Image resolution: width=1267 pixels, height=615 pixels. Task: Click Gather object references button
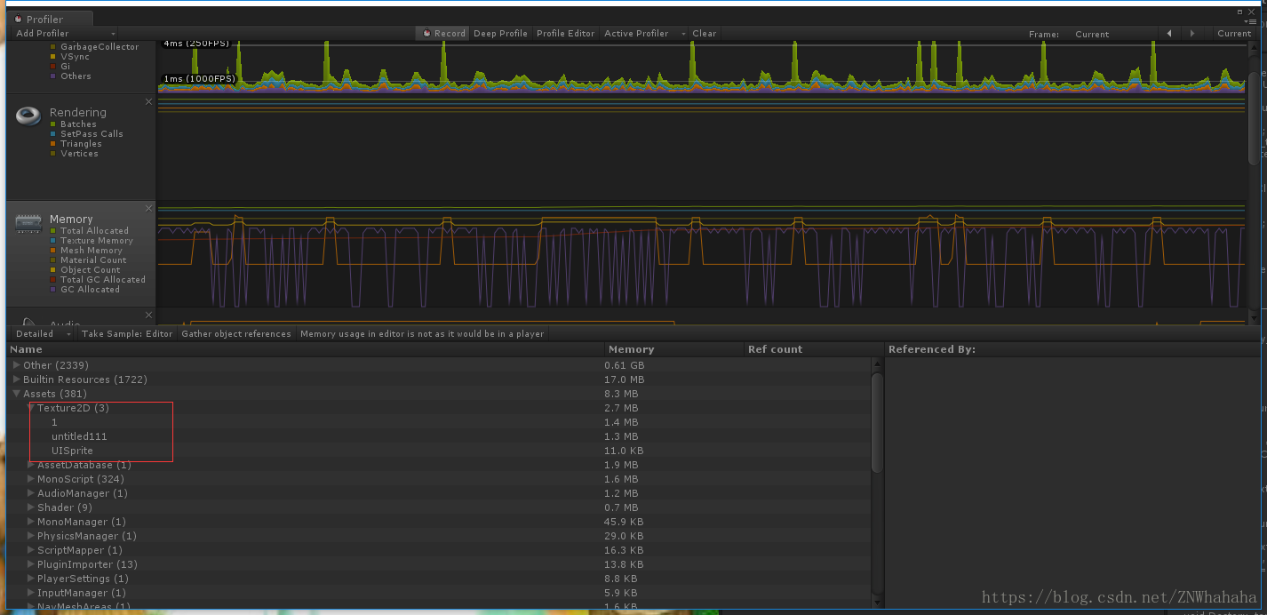tap(236, 334)
